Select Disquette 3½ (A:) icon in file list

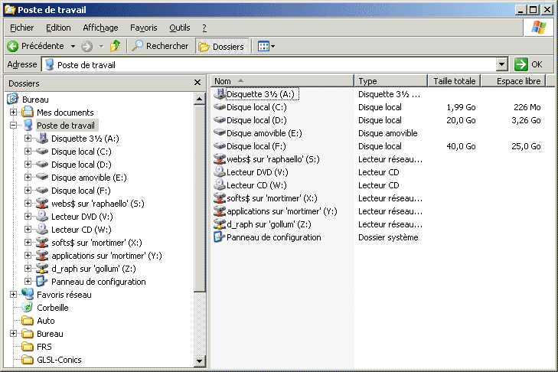pyautogui.click(x=220, y=94)
